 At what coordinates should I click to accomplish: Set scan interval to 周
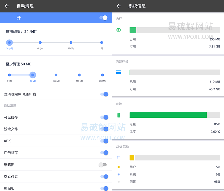click(x=102, y=42)
